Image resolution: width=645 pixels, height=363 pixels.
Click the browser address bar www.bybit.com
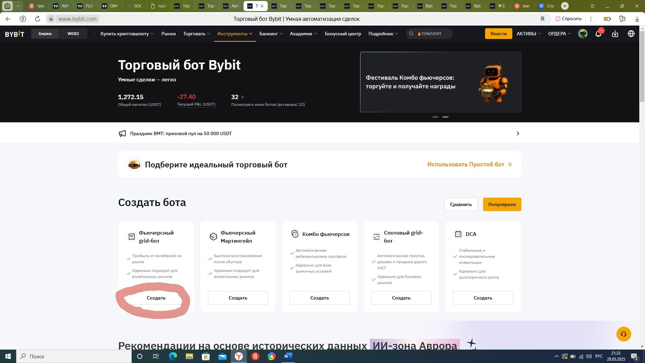click(77, 19)
